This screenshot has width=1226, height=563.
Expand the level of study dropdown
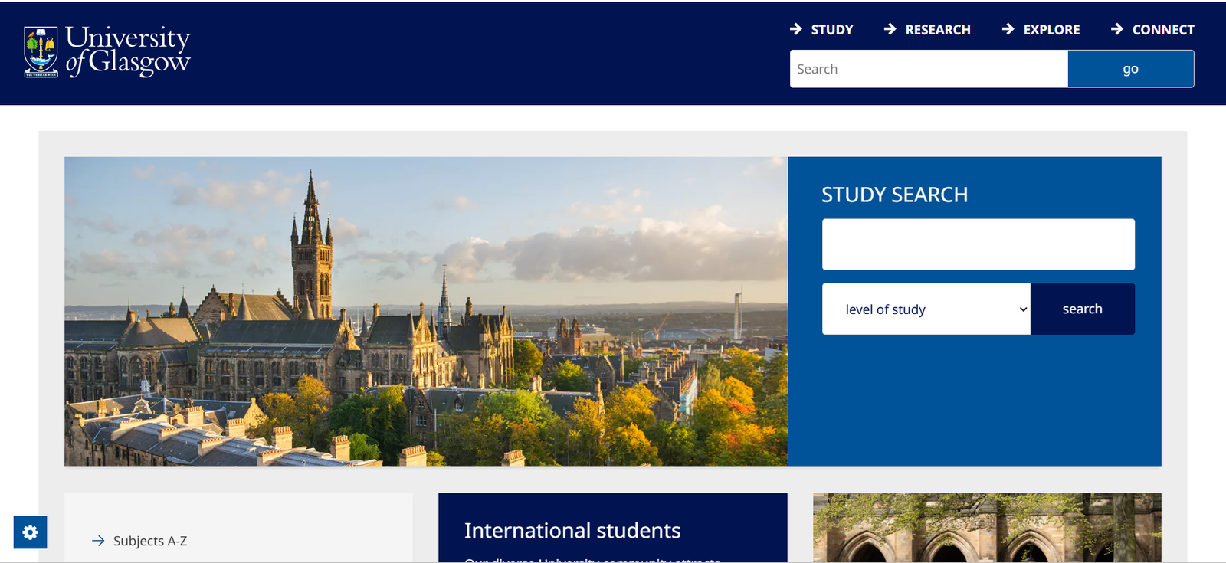click(926, 309)
